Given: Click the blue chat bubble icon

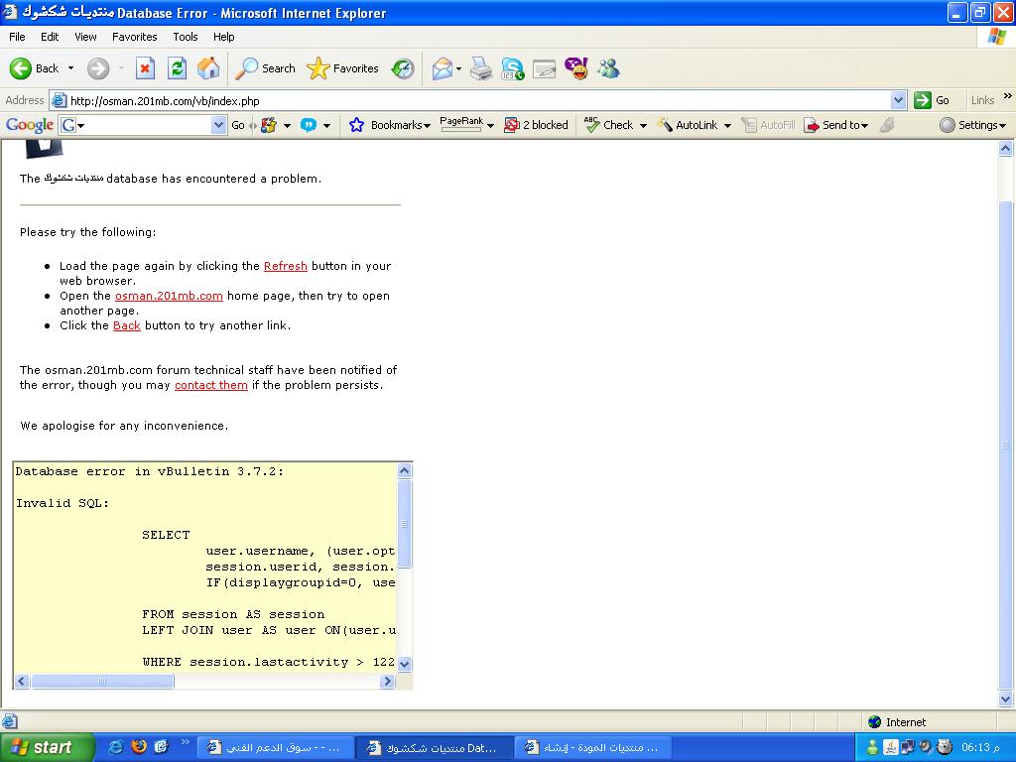Looking at the screenshot, I should tap(309, 125).
